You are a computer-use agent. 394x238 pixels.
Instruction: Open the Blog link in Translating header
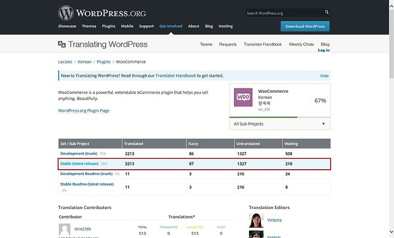[325, 44]
